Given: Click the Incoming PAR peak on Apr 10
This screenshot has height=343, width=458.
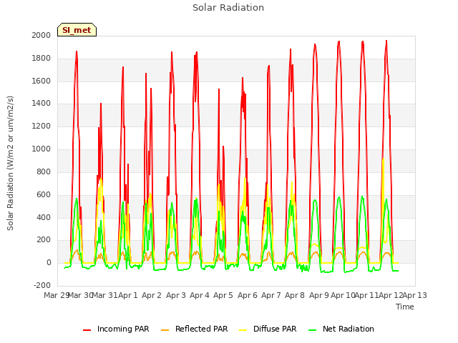Looking at the screenshot, I should click(x=338, y=41).
